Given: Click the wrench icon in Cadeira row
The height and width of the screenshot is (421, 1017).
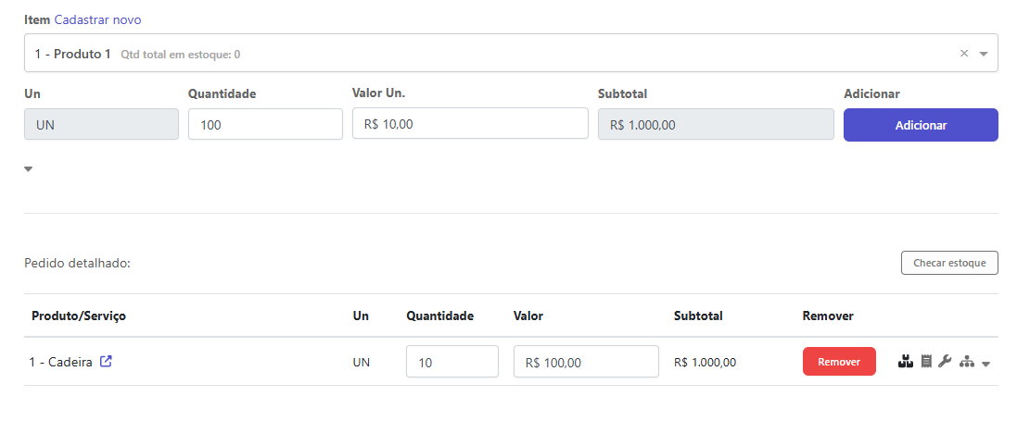Looking at the screenshot, I should [945, 362].
